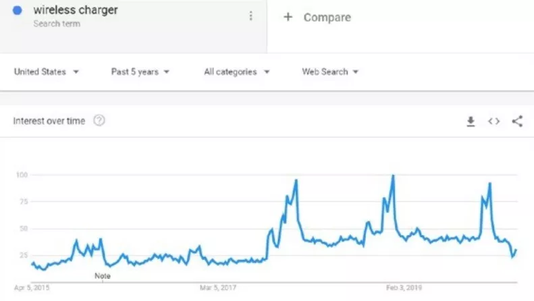The image size is (534, 301).
Task: Click the Compare text label
Action: point(327,17)
